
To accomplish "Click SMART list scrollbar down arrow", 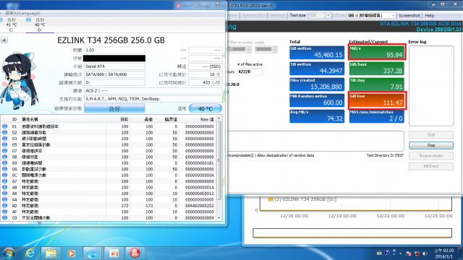I will [218, 217].
